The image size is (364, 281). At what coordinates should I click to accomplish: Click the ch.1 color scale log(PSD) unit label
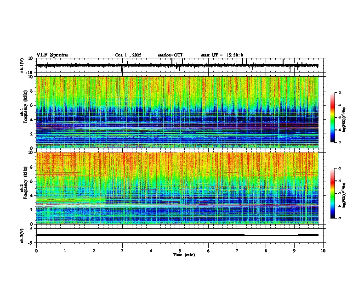(344, 120)
